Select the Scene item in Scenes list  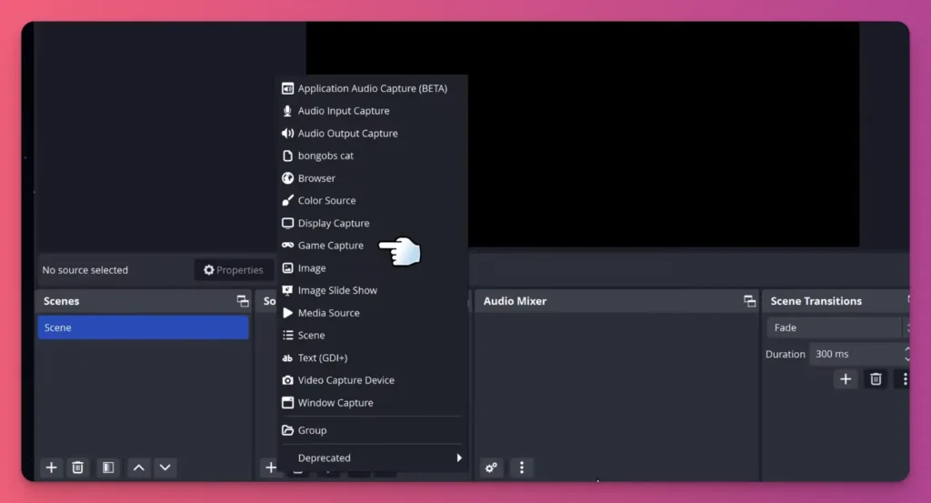pos(143,327)
